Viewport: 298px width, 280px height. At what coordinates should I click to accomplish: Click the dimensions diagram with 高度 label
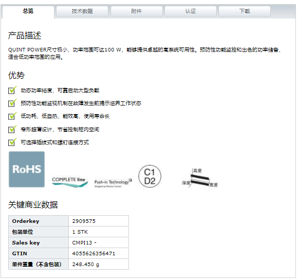coord(200,178)
